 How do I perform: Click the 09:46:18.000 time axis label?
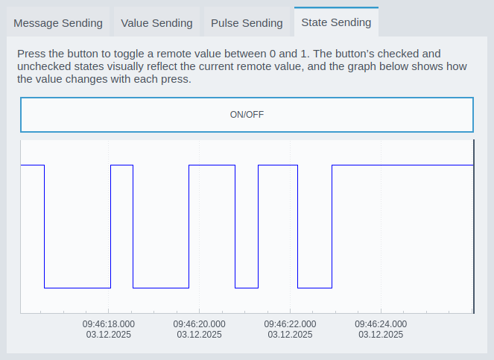109,324
